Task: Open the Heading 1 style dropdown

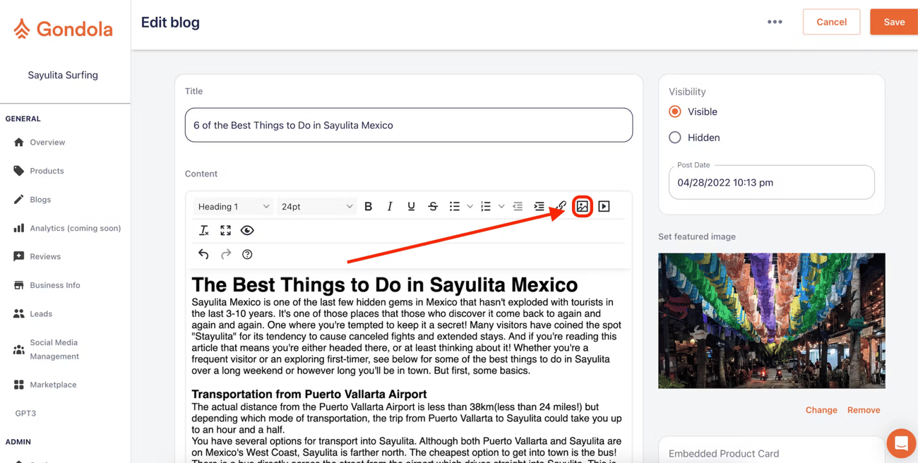Action: [233, 206]
